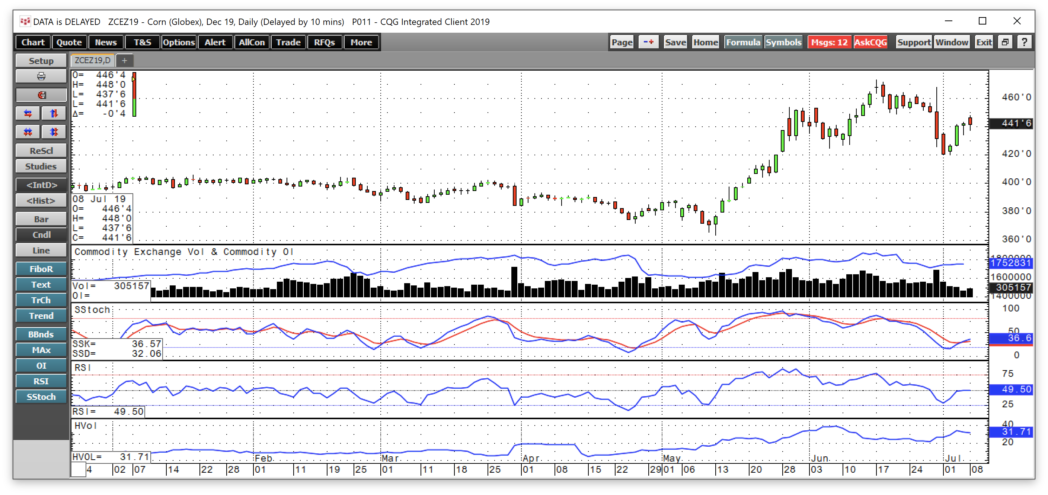Open the Studies dialog
Image resolution: width=1048 pixels, height=495 pixels.
click(41, 166)
